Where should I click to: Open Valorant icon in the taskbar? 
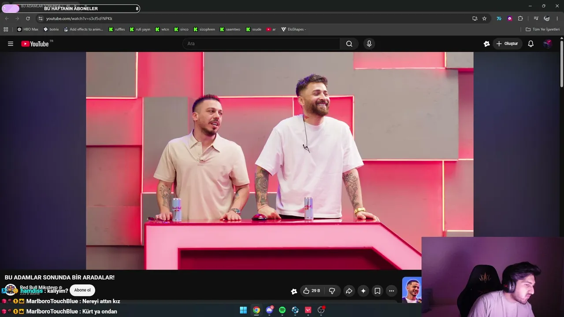click(308, 310)
